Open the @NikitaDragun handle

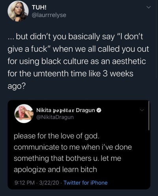click(55, 117)
